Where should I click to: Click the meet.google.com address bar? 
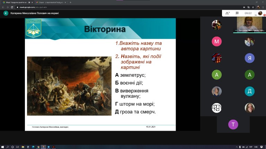(x=129, y=7)
